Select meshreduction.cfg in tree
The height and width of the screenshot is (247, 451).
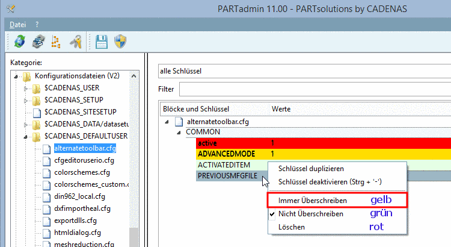click(x=84, y=244)
